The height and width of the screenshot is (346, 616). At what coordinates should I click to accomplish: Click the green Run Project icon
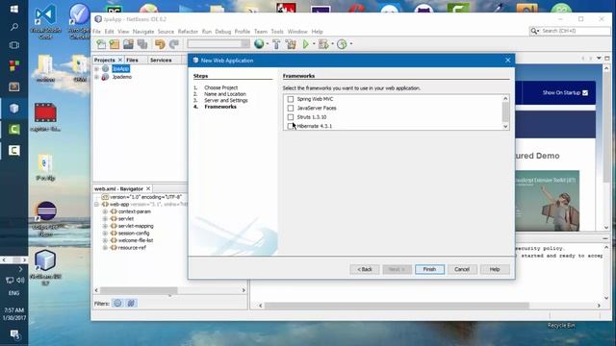[x=306, y=44]
